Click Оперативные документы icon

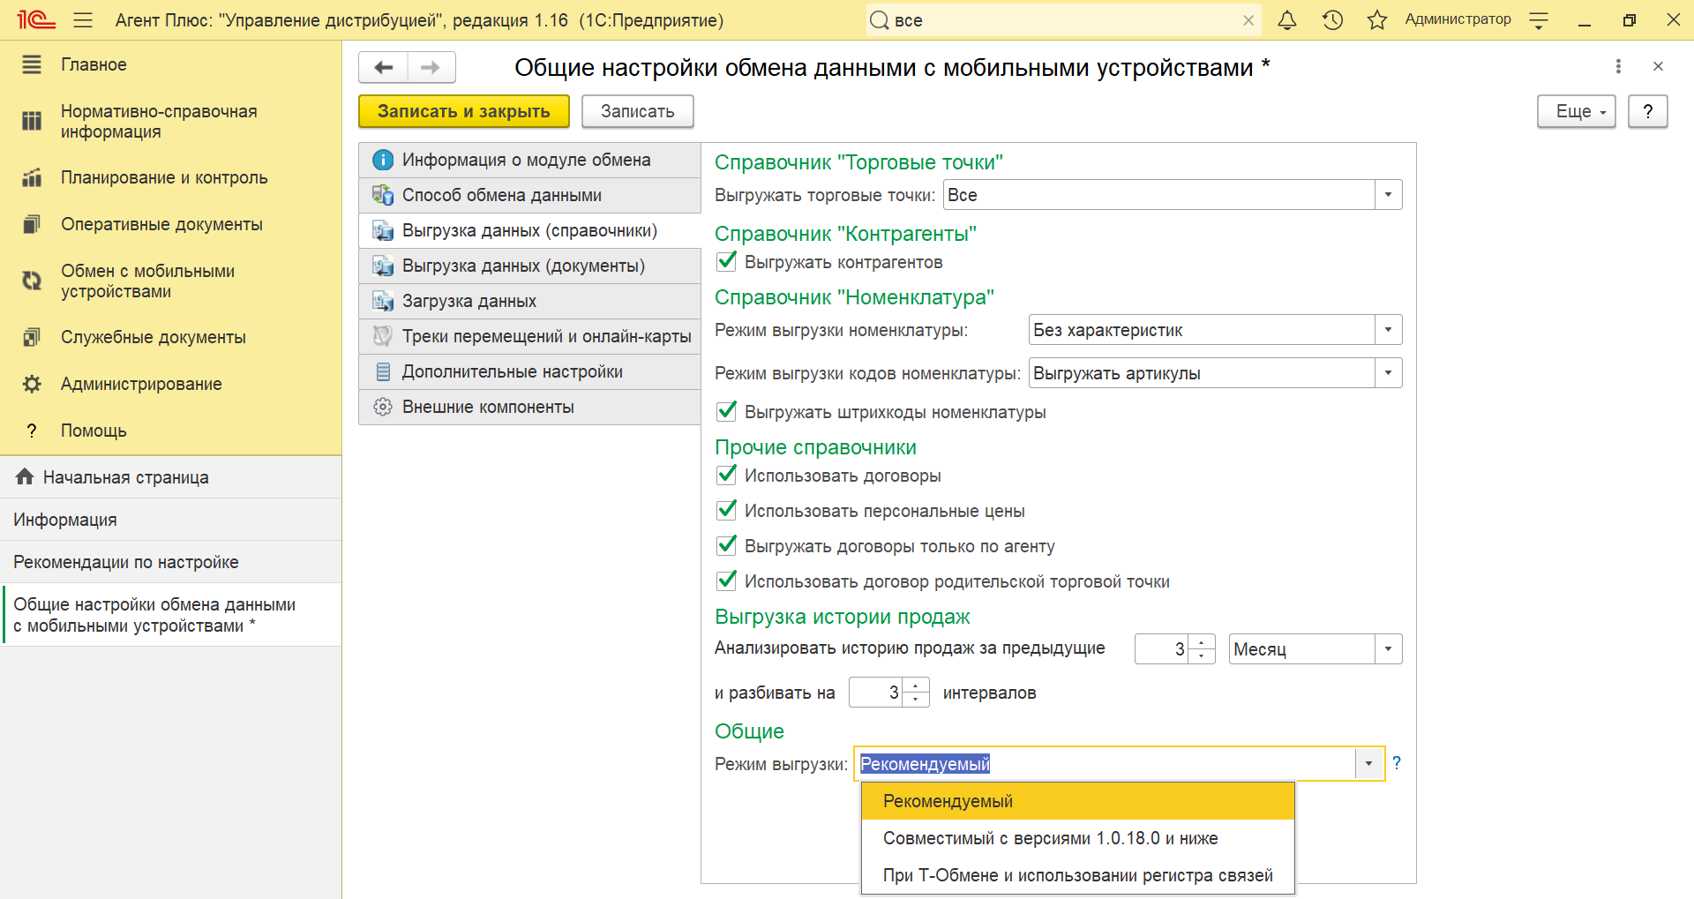click(32, 224)
